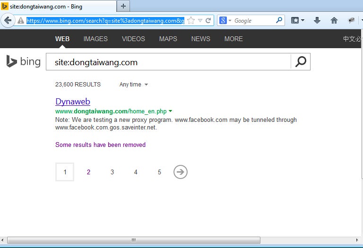
Task: Open the URL history dropdown arrow
Action: tap(200, 21)
